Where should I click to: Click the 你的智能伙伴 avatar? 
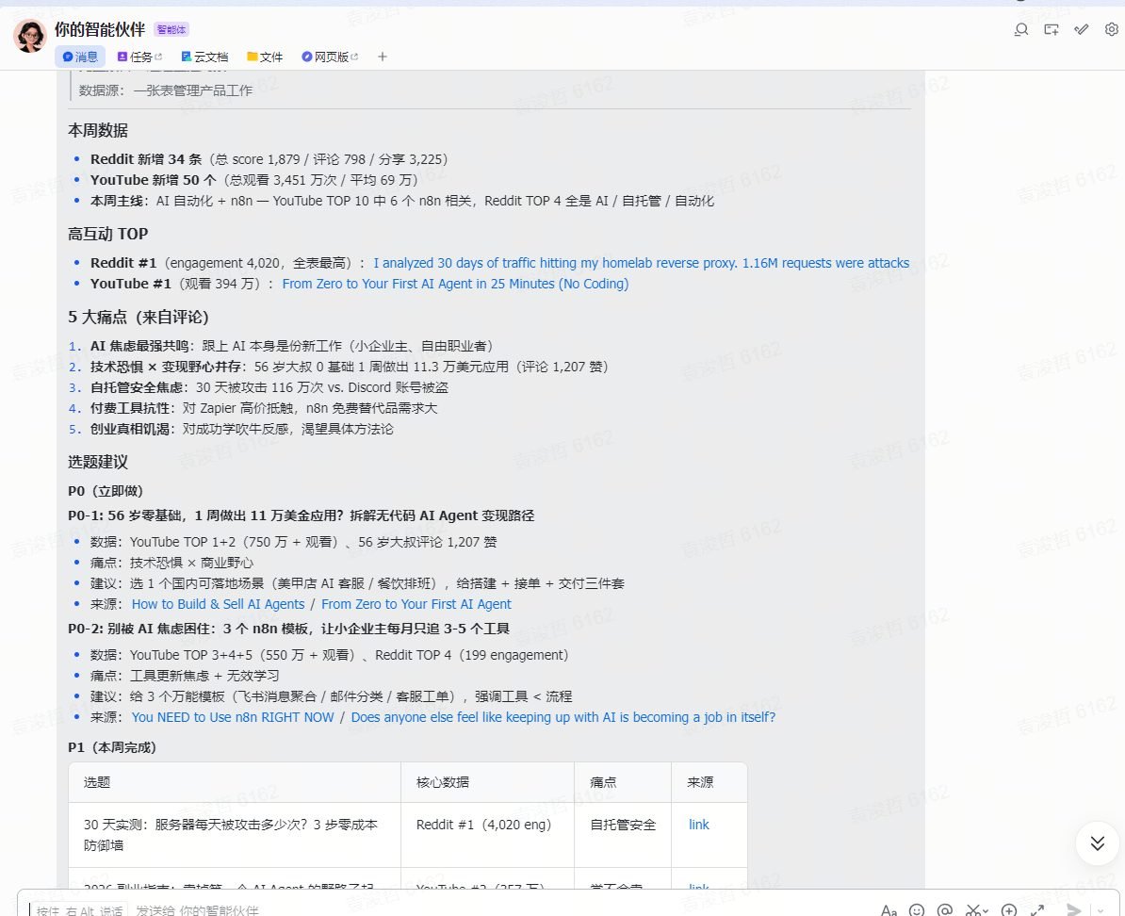[30, 36]
